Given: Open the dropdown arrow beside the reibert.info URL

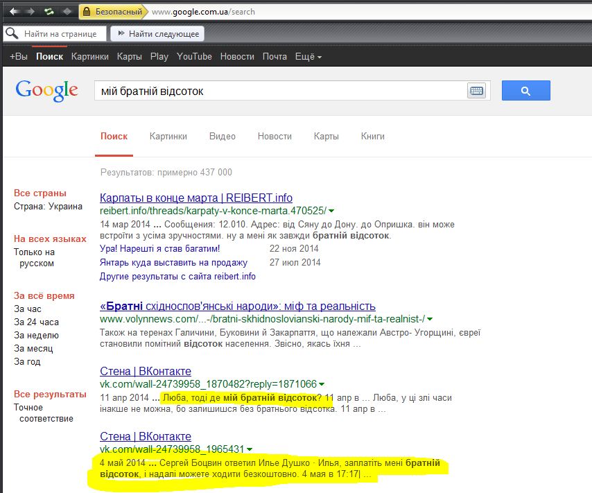Looking at the screenshot, I should (331, 211).
